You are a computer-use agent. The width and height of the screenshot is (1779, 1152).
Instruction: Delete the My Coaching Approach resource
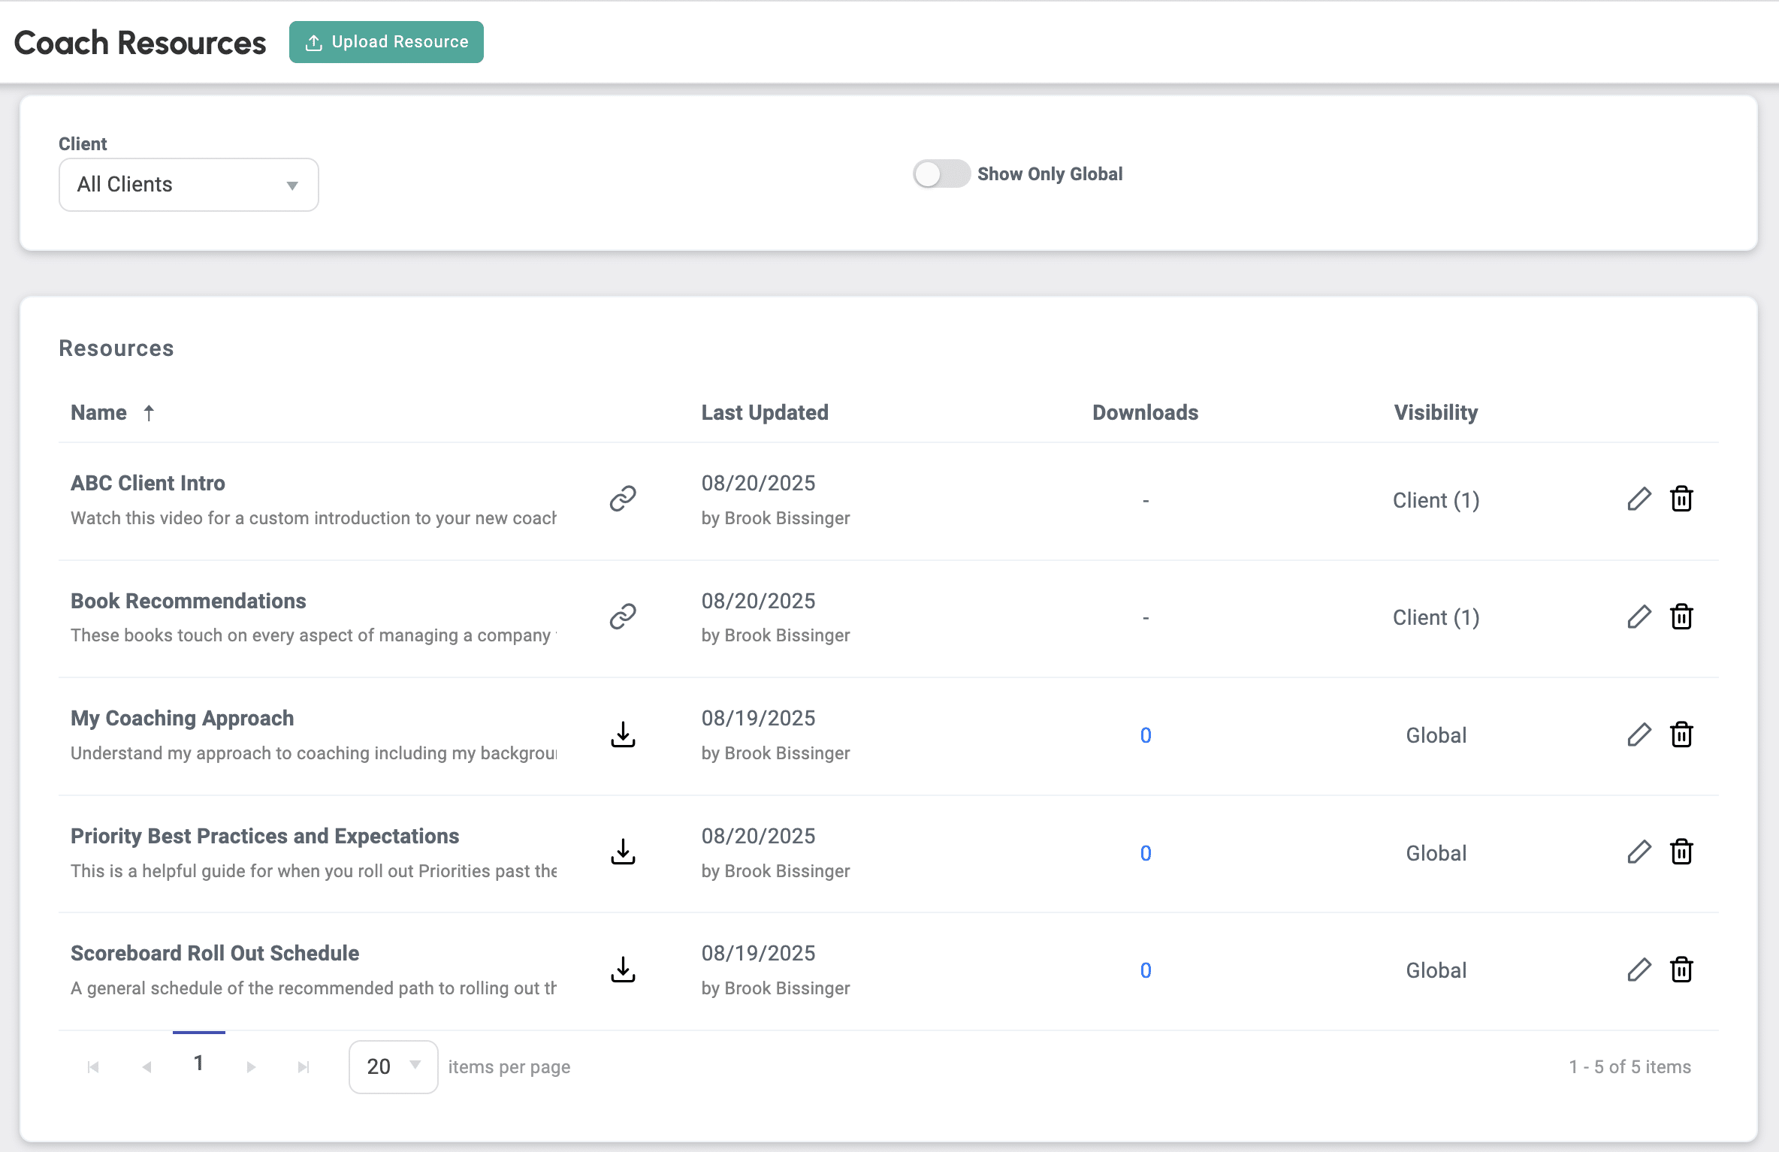point(1681,734)
